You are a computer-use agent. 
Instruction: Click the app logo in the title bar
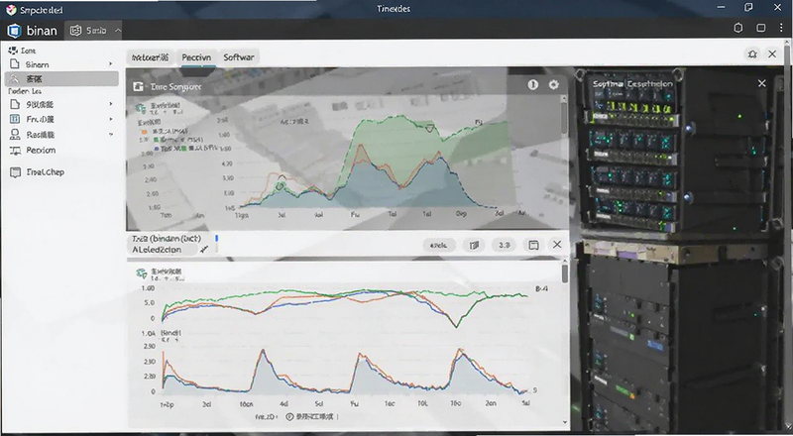[11, 9]
